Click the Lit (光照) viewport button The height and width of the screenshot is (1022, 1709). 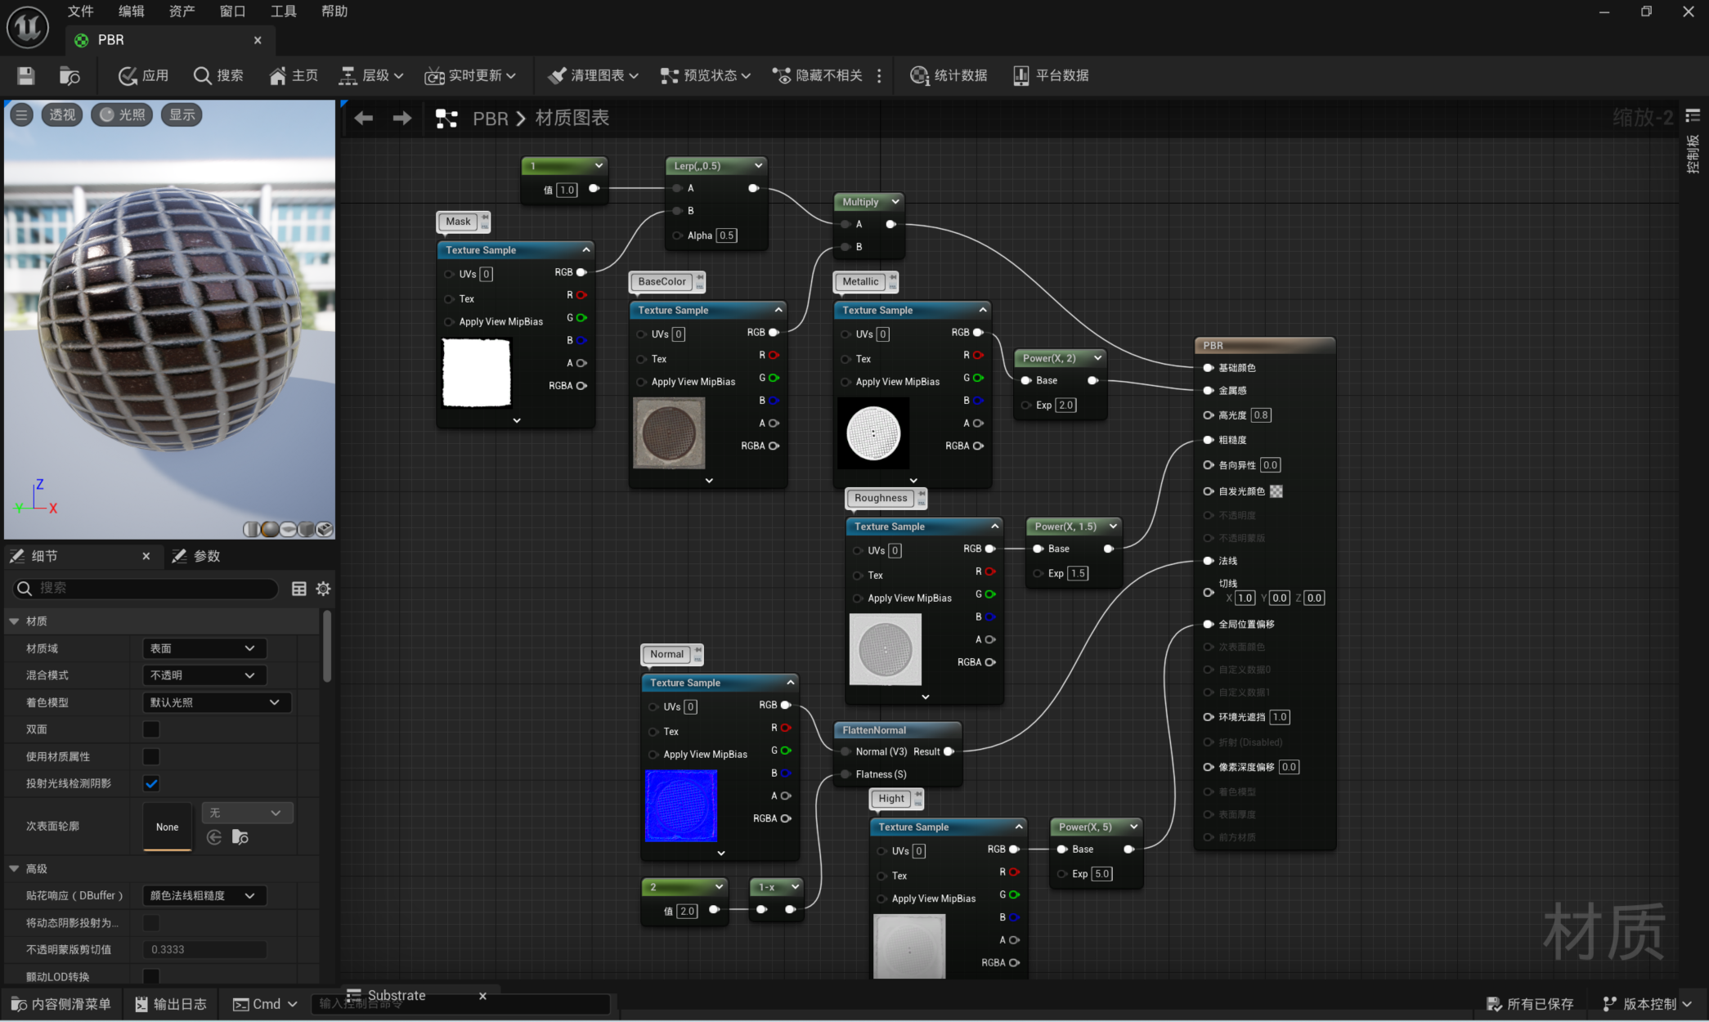(122, 114)
